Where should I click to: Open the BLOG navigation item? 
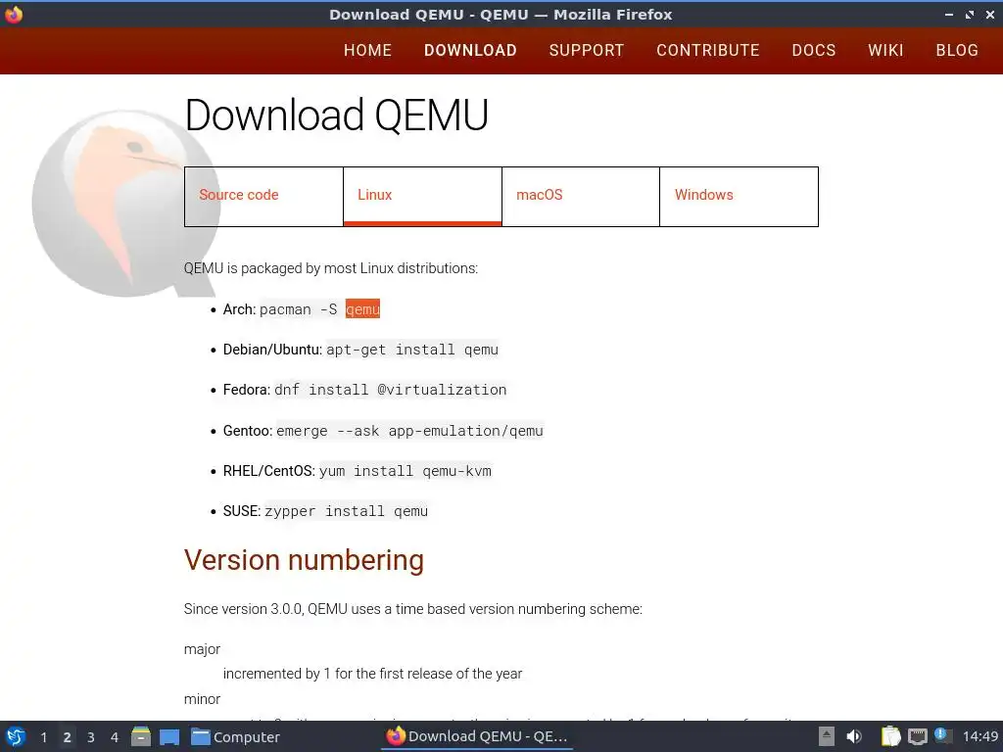coord(957,51)
